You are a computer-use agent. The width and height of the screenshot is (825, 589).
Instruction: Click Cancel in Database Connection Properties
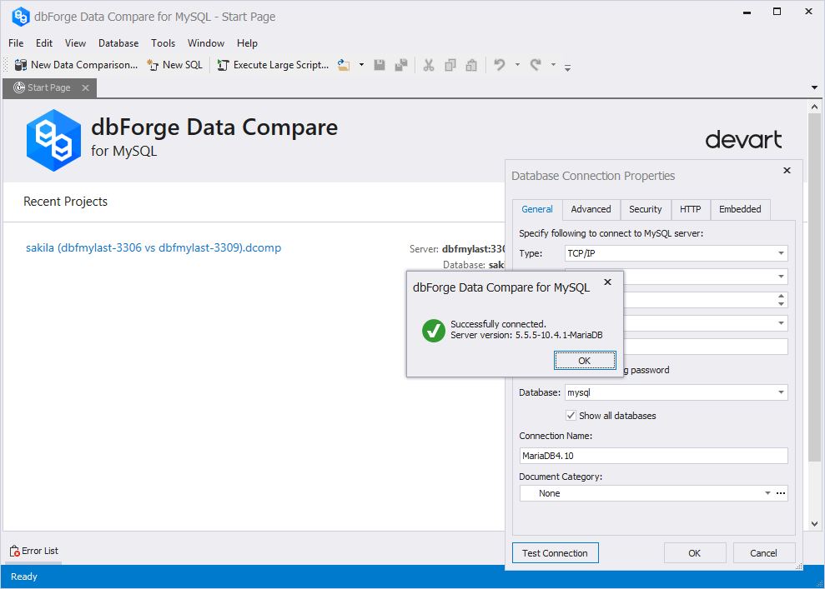pos(763,552)
